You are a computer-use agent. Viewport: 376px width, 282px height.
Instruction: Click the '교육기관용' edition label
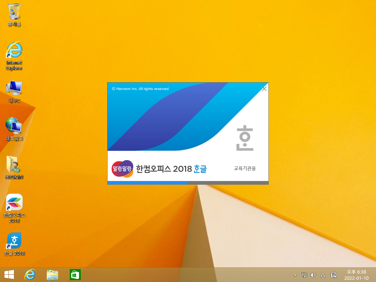click(x=245, y=168)
